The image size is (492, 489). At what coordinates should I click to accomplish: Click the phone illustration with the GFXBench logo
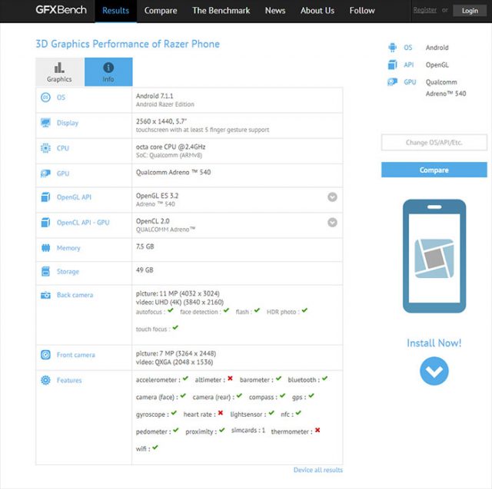pos(434,256)
